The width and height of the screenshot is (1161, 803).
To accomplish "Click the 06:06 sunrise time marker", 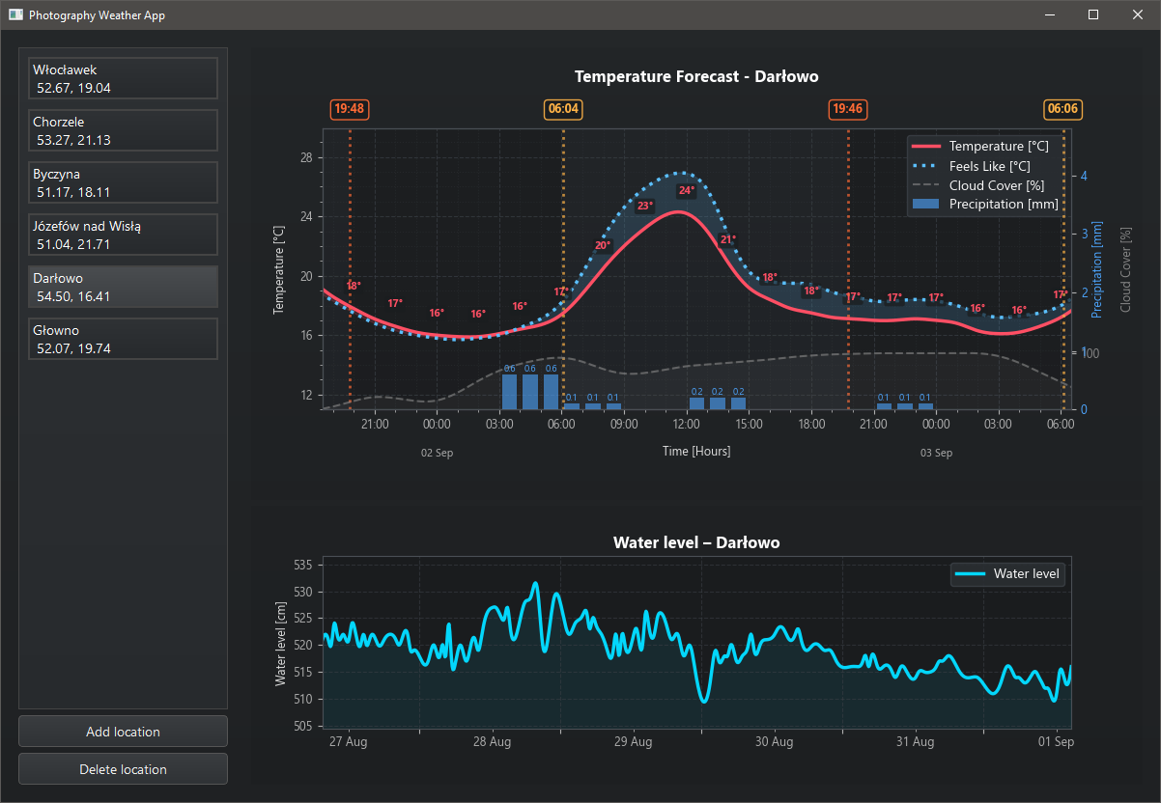I will 1062,109.
